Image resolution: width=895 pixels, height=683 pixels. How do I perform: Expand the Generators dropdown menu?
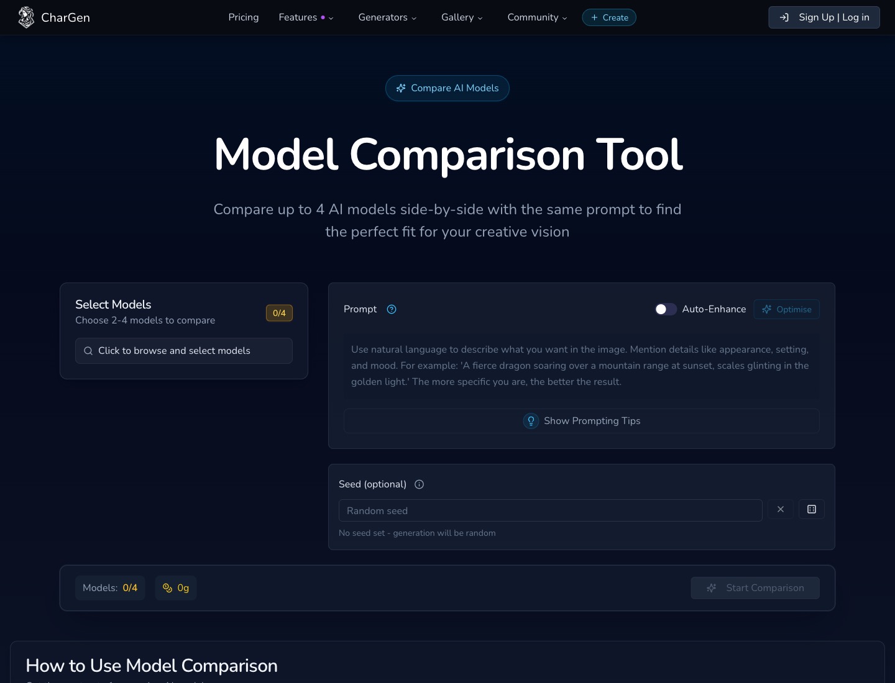tap(387, 17)
